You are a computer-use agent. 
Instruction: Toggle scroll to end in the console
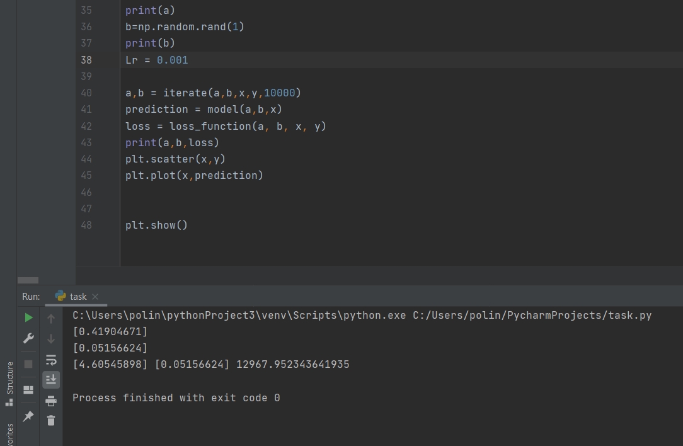(x=51, y=379)
